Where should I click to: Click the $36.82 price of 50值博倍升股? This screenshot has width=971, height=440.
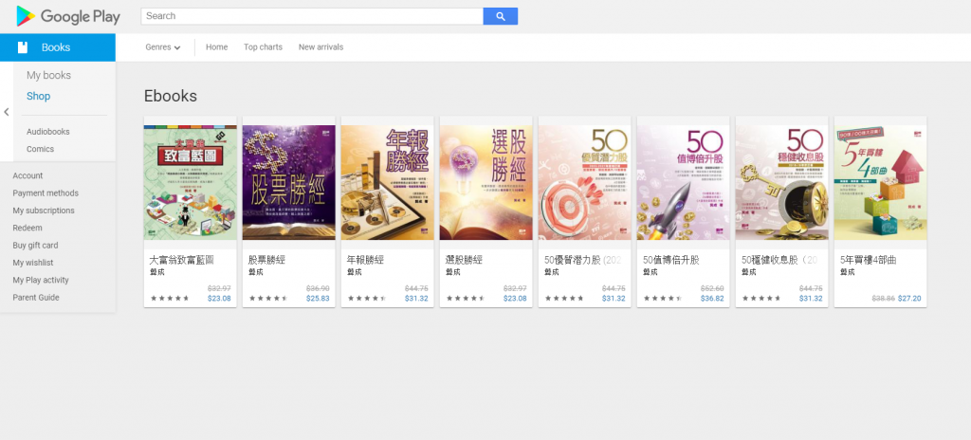click(712, 298)
